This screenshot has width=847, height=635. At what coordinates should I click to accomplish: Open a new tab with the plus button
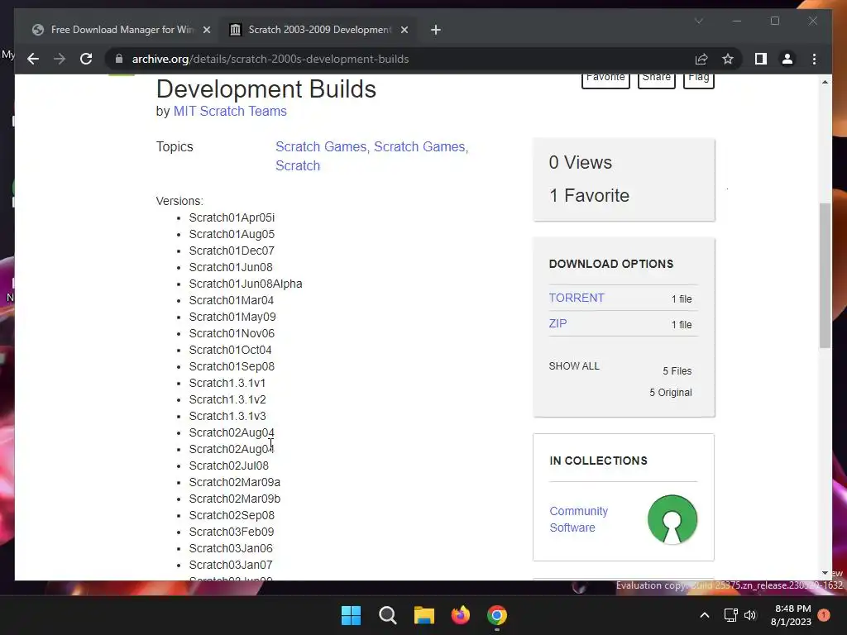(x=435, y=30)
